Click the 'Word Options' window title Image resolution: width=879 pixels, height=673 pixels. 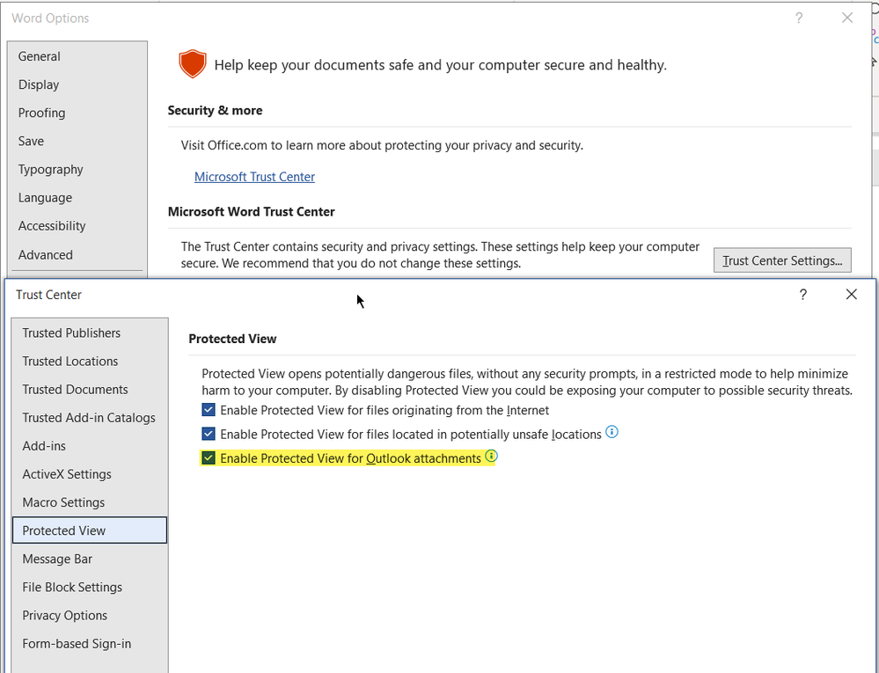[50, 18]
